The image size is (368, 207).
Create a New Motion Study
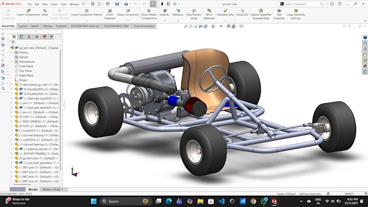194,14
